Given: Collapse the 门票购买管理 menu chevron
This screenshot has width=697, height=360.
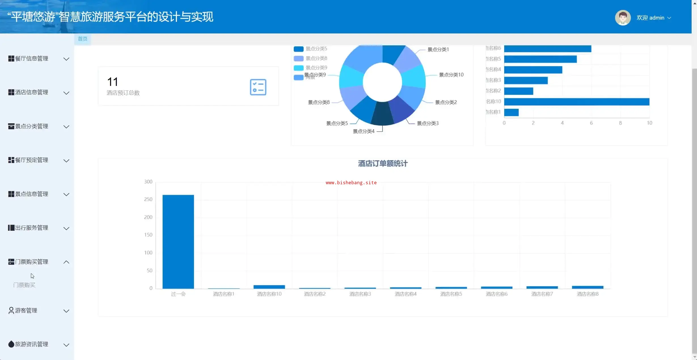Looking at the screenshot, I should pyautogui.click(x=66, y=262).
